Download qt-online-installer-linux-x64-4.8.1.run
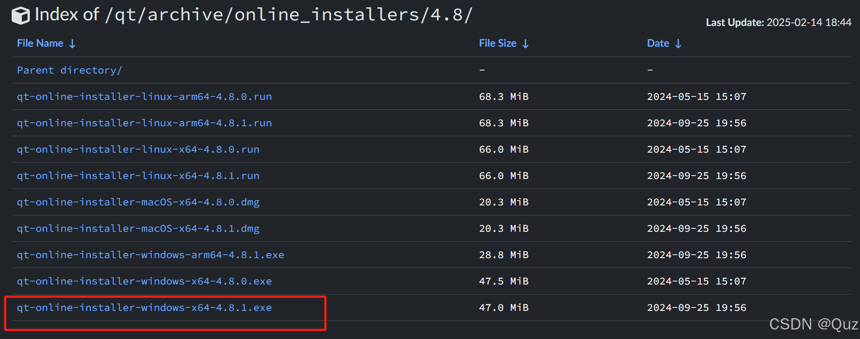This screenshot has width=860, height=339. tap(138, 176)
